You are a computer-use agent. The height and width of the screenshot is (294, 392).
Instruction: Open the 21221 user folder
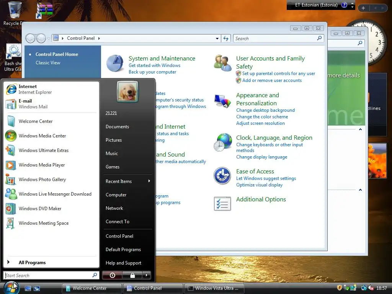(x=111, y=113)
